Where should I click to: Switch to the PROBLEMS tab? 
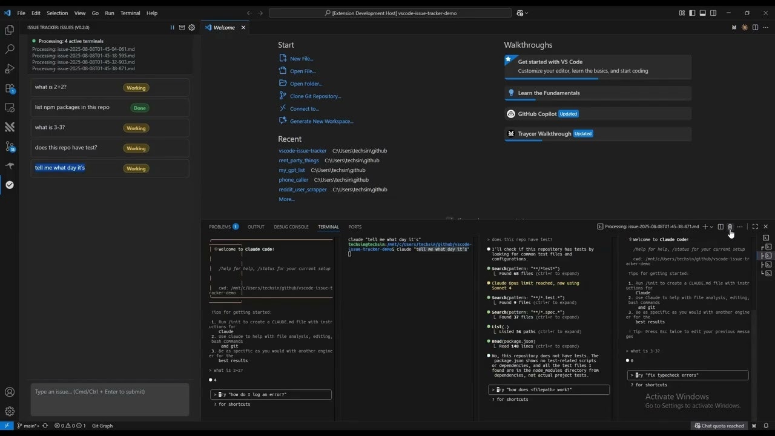(x=219, y=226)
